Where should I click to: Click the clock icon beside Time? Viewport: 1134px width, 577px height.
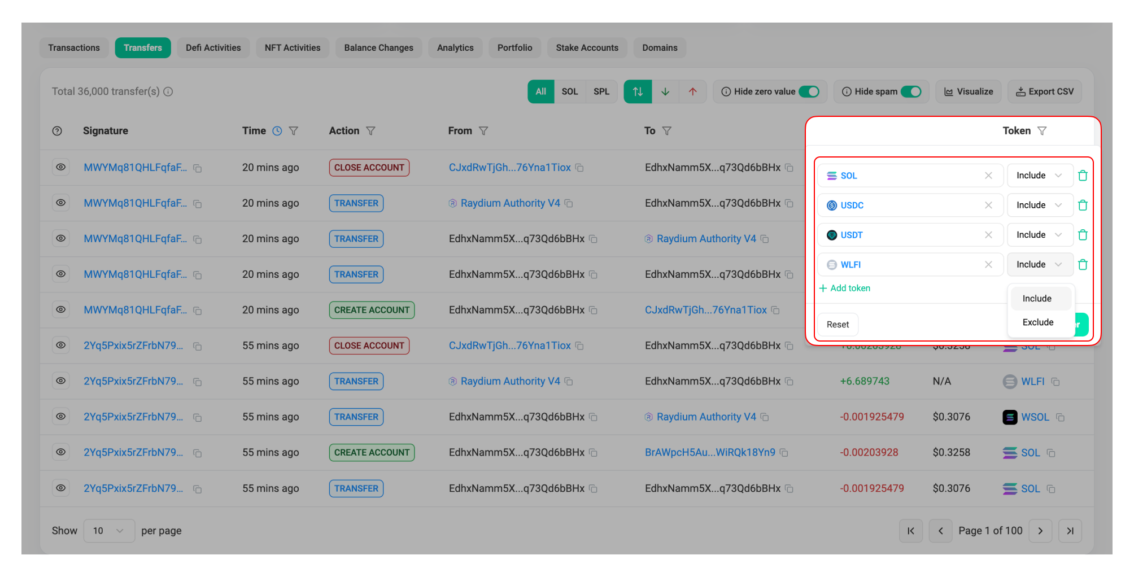pos(277,131)
